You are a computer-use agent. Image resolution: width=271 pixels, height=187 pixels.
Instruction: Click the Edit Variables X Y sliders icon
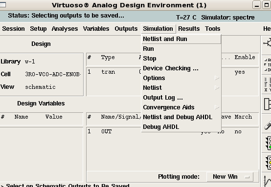267,84
